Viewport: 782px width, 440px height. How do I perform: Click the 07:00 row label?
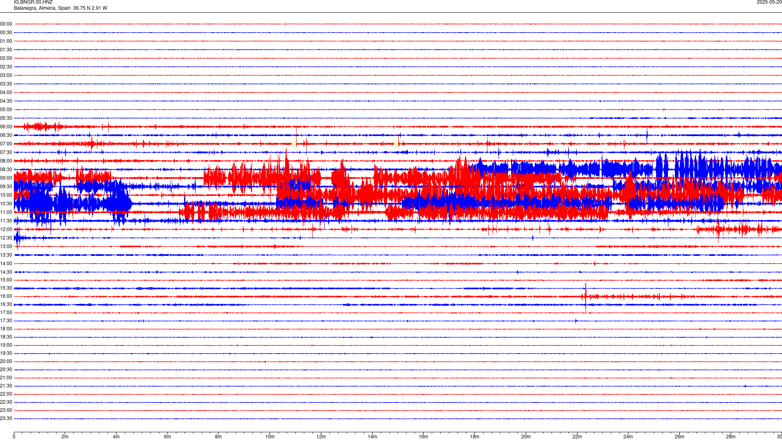coord(6,144)
